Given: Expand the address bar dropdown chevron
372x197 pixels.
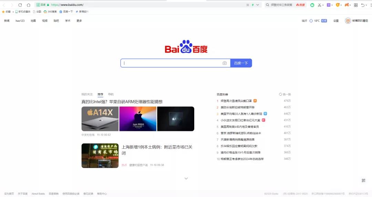Looking at the screenshot, I should pyautogui.click(x=258, y=5).
